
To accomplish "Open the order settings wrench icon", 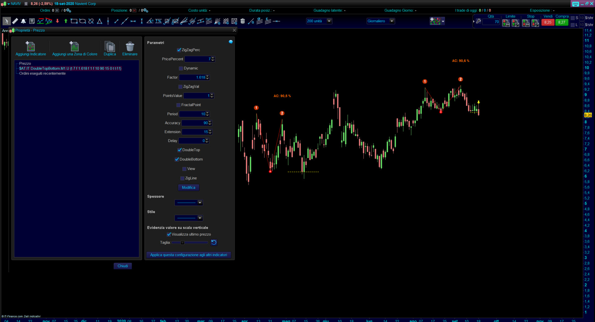I will (478, 21).
